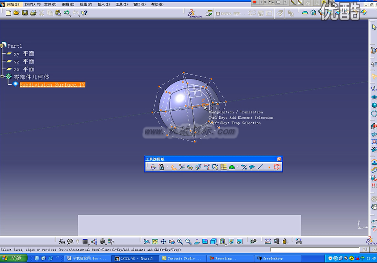Click the green protractor attenuation icon

[x=232, y=167]
